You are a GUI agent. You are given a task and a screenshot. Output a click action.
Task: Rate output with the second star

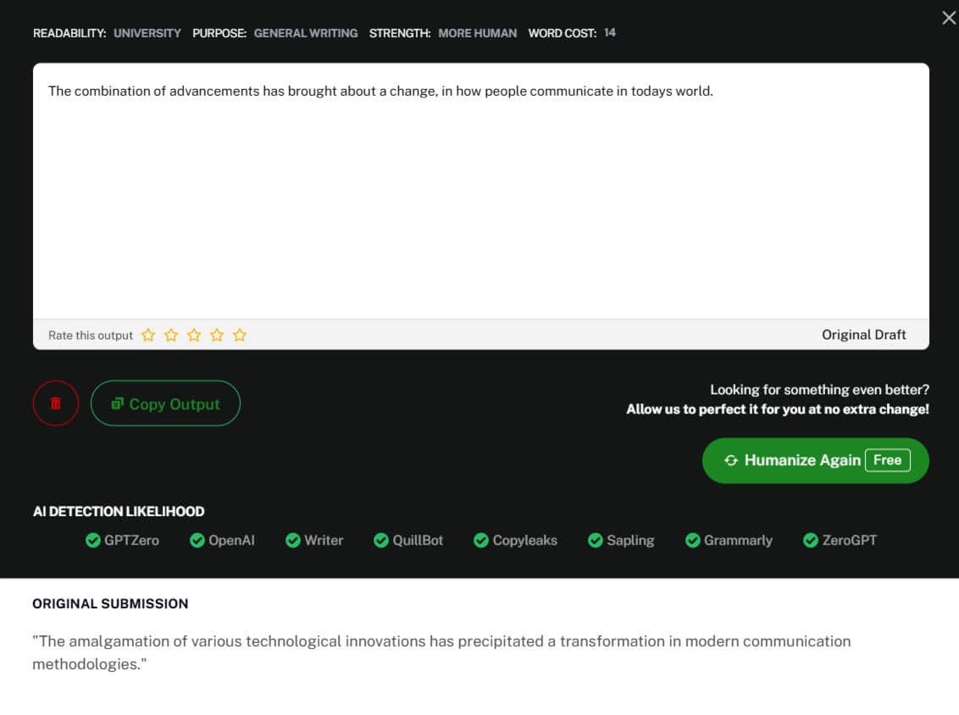(171, 335)
